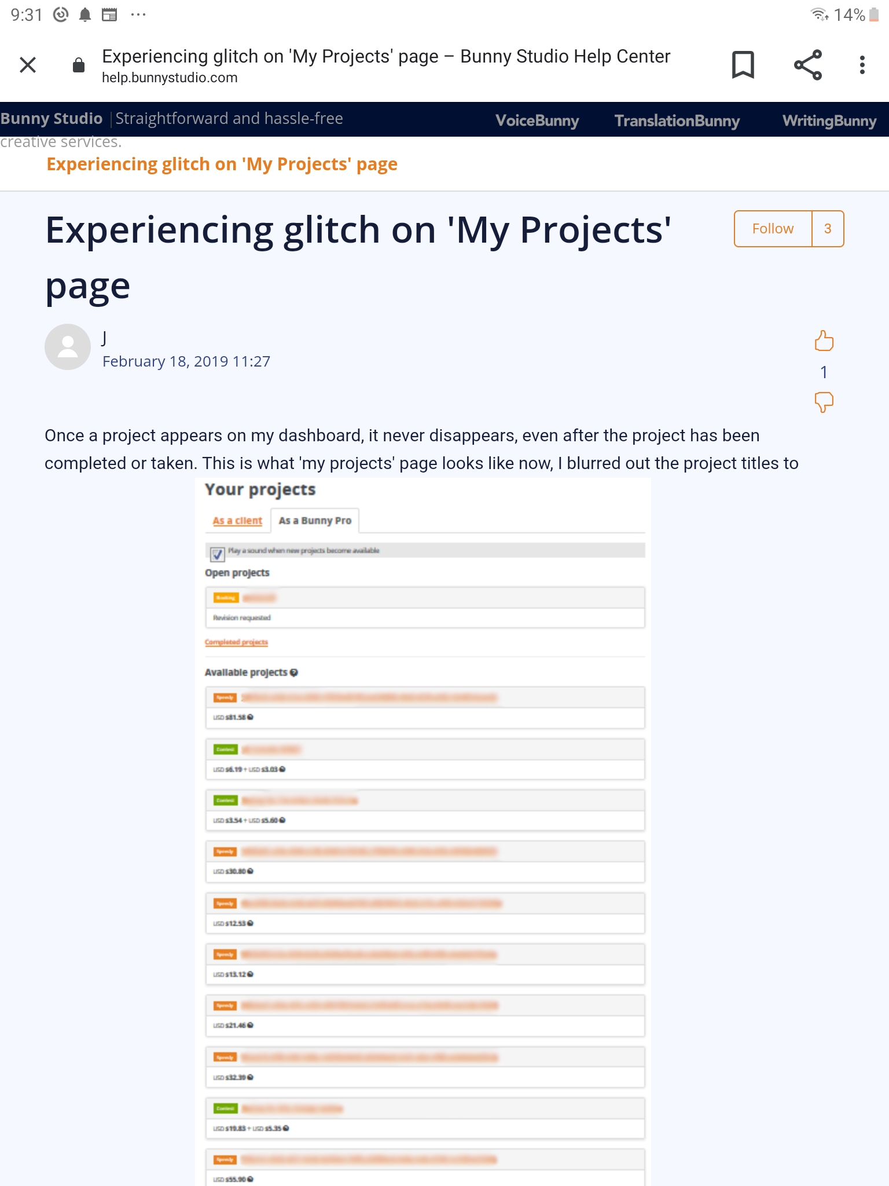Bookmark this help center page
The image size is (889, 1186).
743,65
